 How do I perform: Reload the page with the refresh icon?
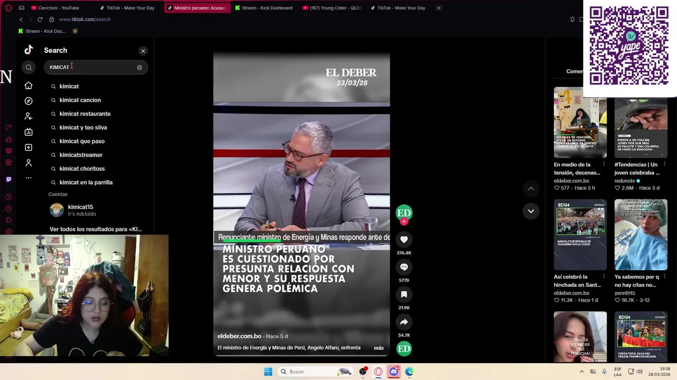pyautogui.click(x=40, y=20)
